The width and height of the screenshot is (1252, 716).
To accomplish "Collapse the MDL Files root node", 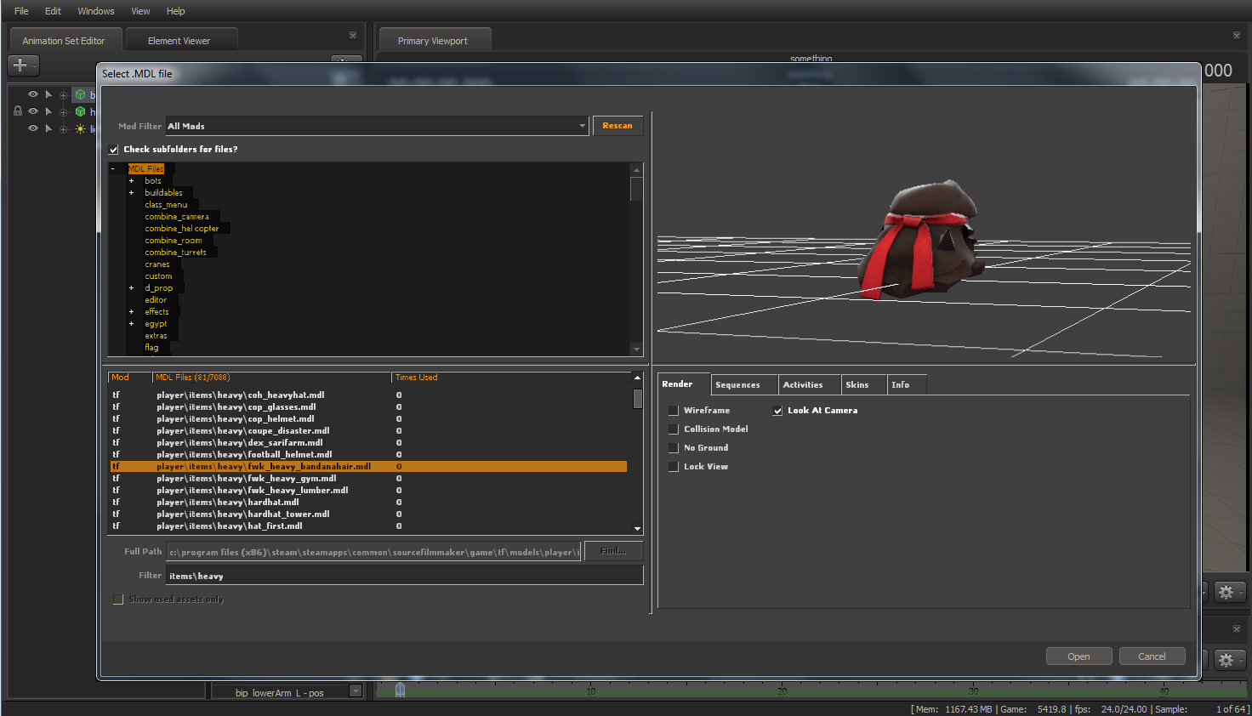I will coord(113,169).
